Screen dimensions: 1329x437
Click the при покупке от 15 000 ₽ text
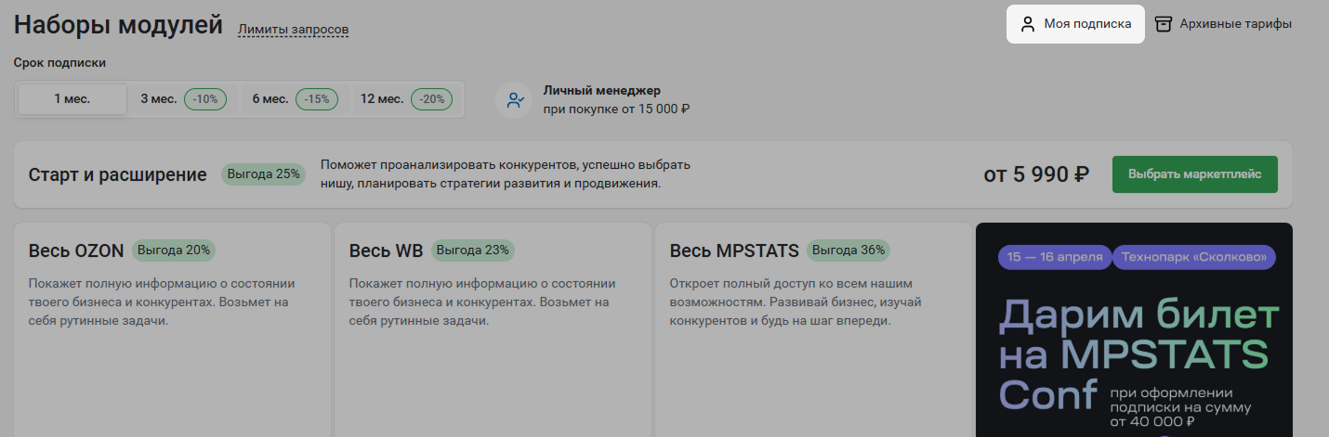617,109
